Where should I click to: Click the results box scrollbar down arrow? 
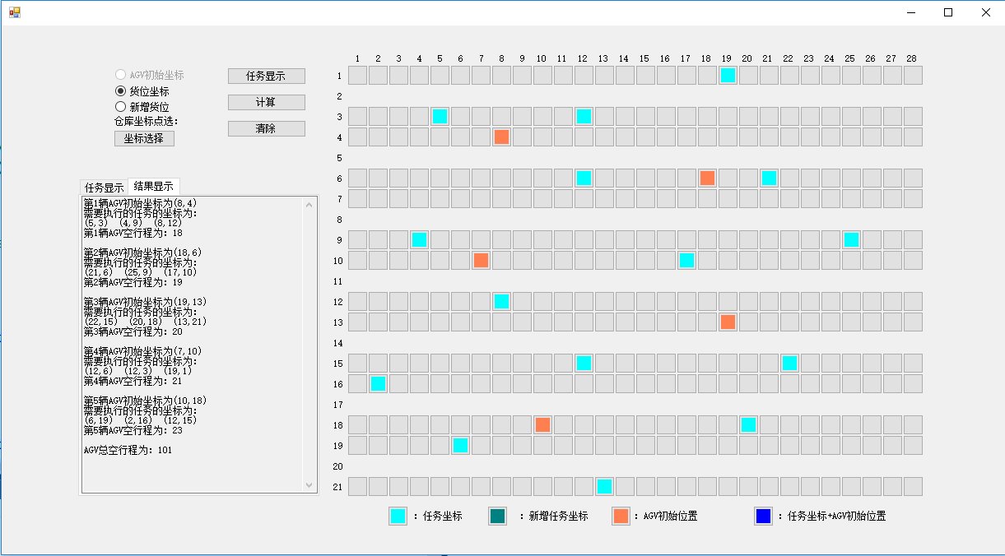pos(310,485)
